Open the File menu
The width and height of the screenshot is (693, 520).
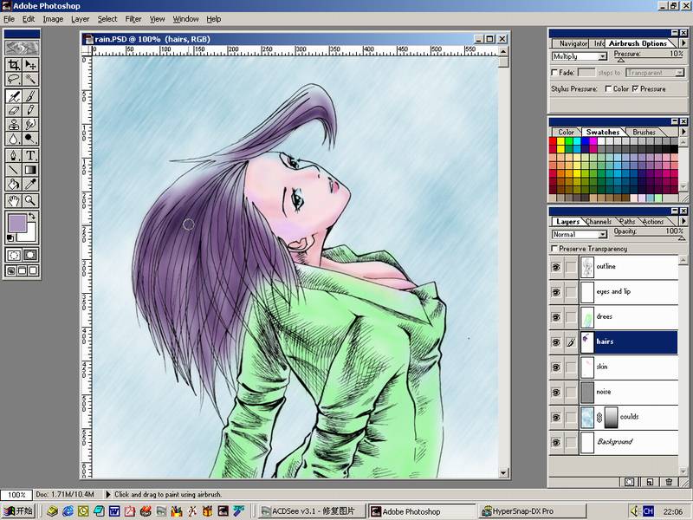9,19
